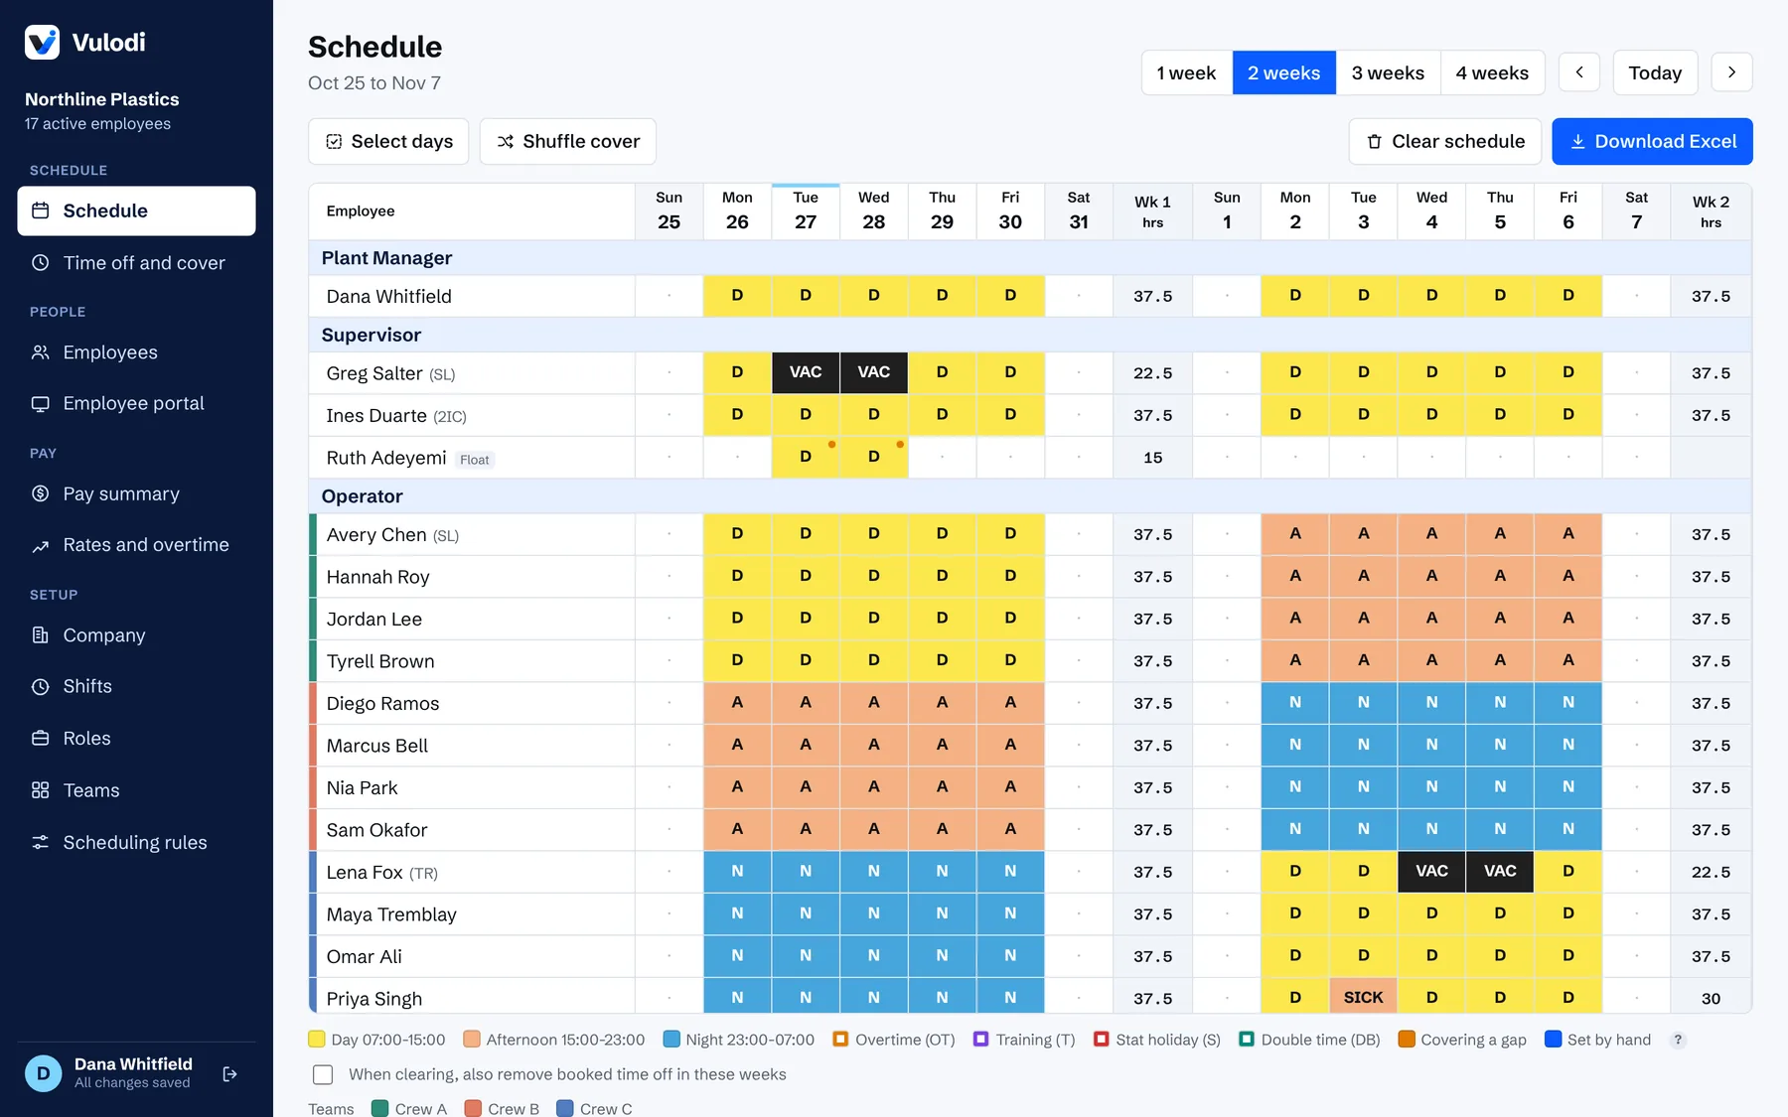Click the Rates and overtime trend icon
The image size is (1788, 1117).
41,545
